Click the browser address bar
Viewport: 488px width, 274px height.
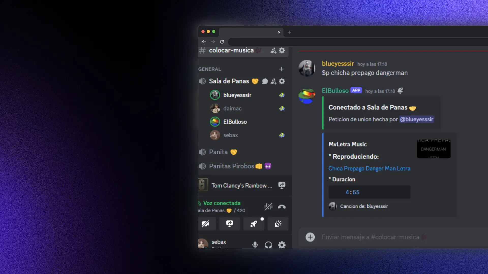pos(358,42)
